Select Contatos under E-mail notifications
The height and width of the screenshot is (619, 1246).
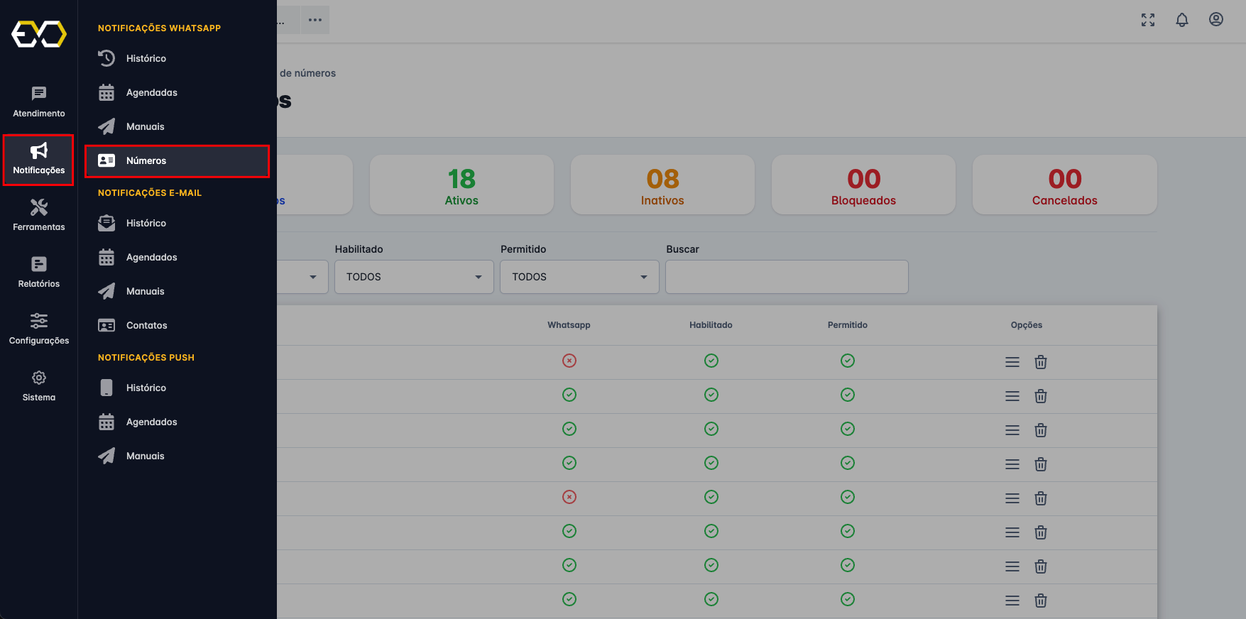146,326
